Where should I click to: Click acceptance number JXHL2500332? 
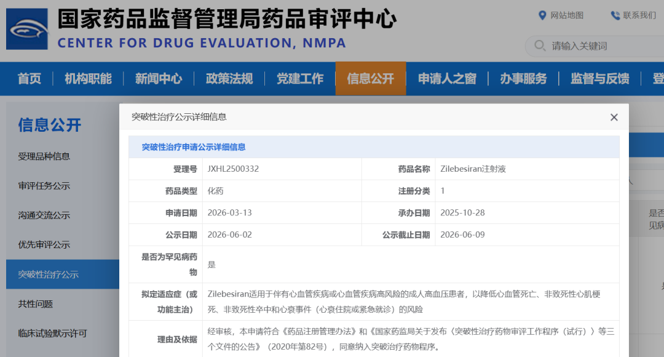tap(233, 169)
